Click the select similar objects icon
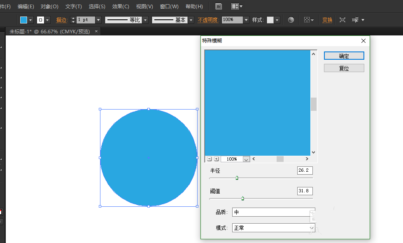This screenshot has height=243, width=403. tap(355, 20)
